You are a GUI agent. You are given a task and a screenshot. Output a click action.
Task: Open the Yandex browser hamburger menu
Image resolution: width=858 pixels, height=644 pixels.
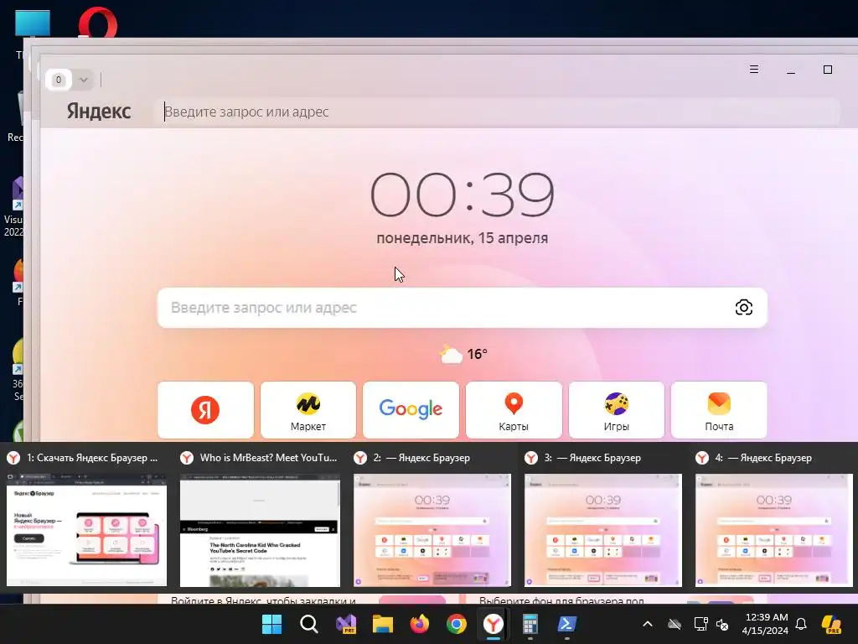point(753,70)
